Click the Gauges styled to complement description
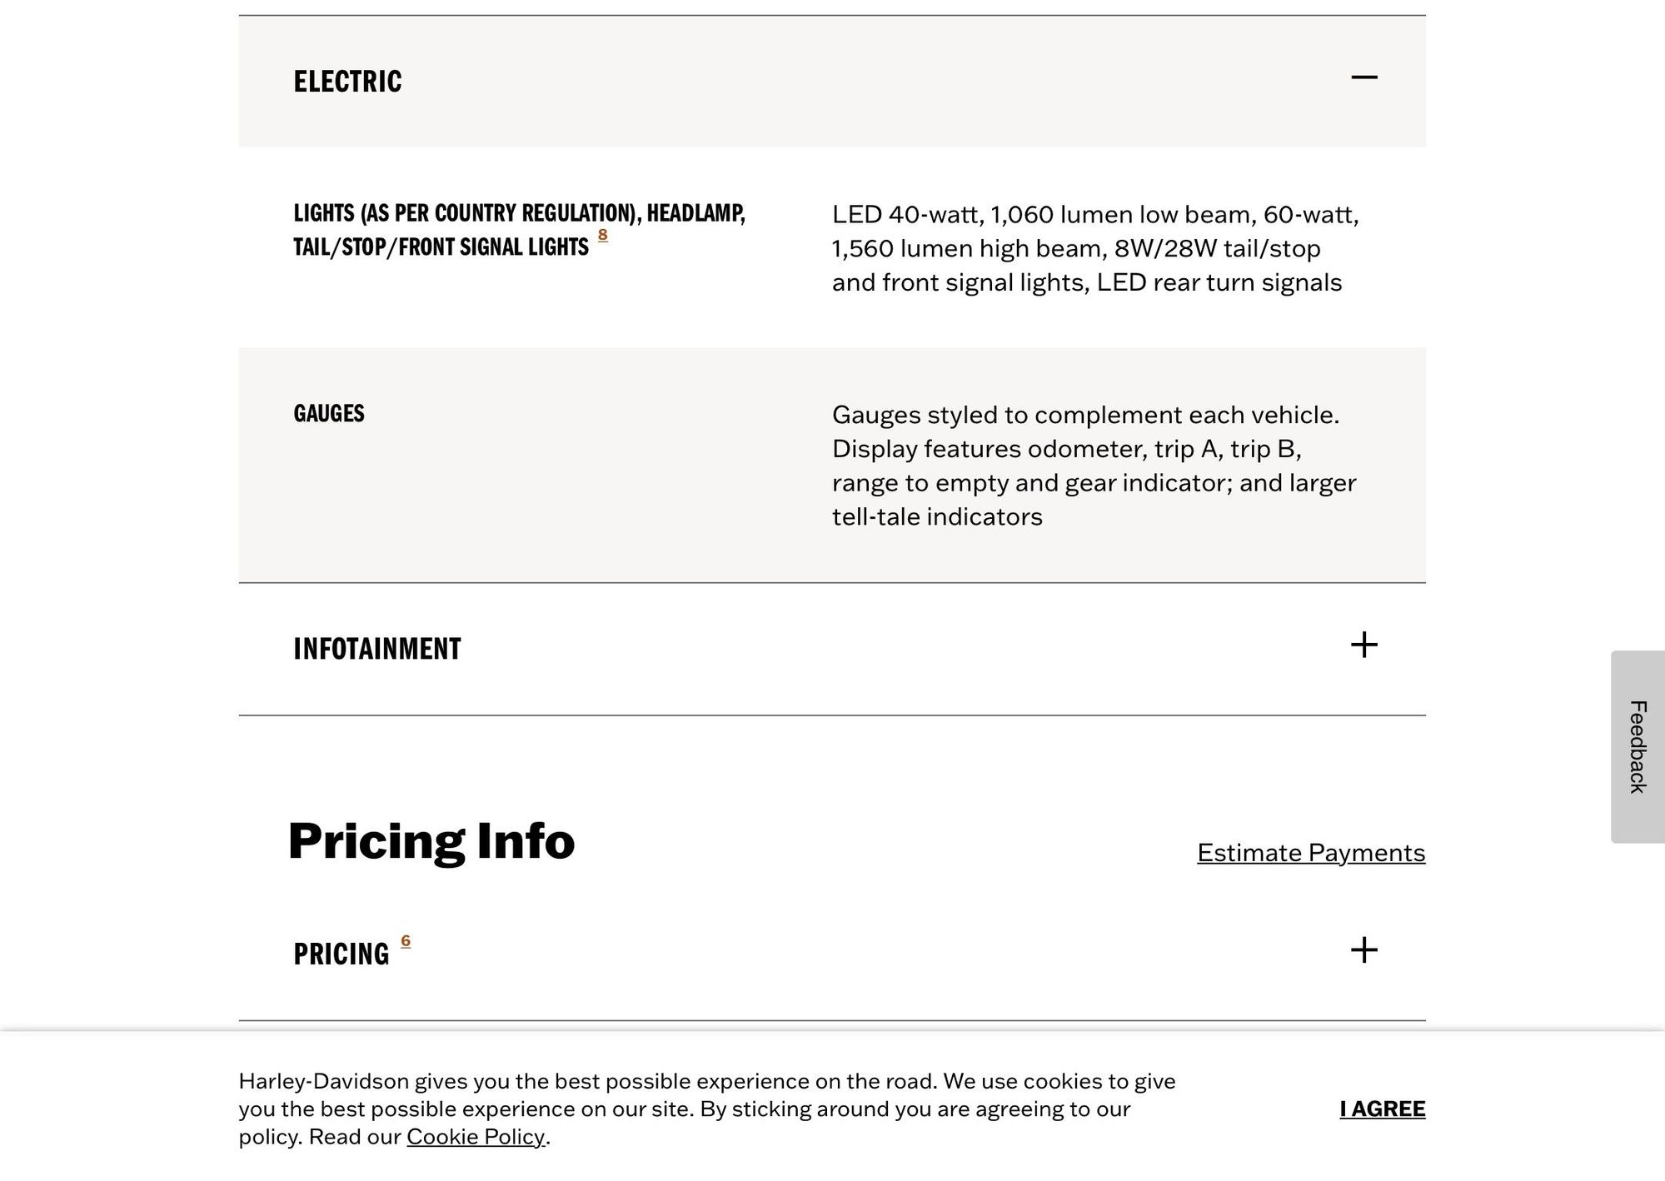The image size is (1665, 1181). (1085, 415)
